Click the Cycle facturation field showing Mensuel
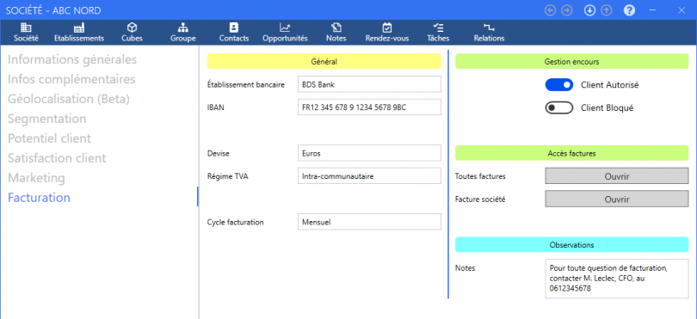The image size is (697, 319). pos(369,222)
